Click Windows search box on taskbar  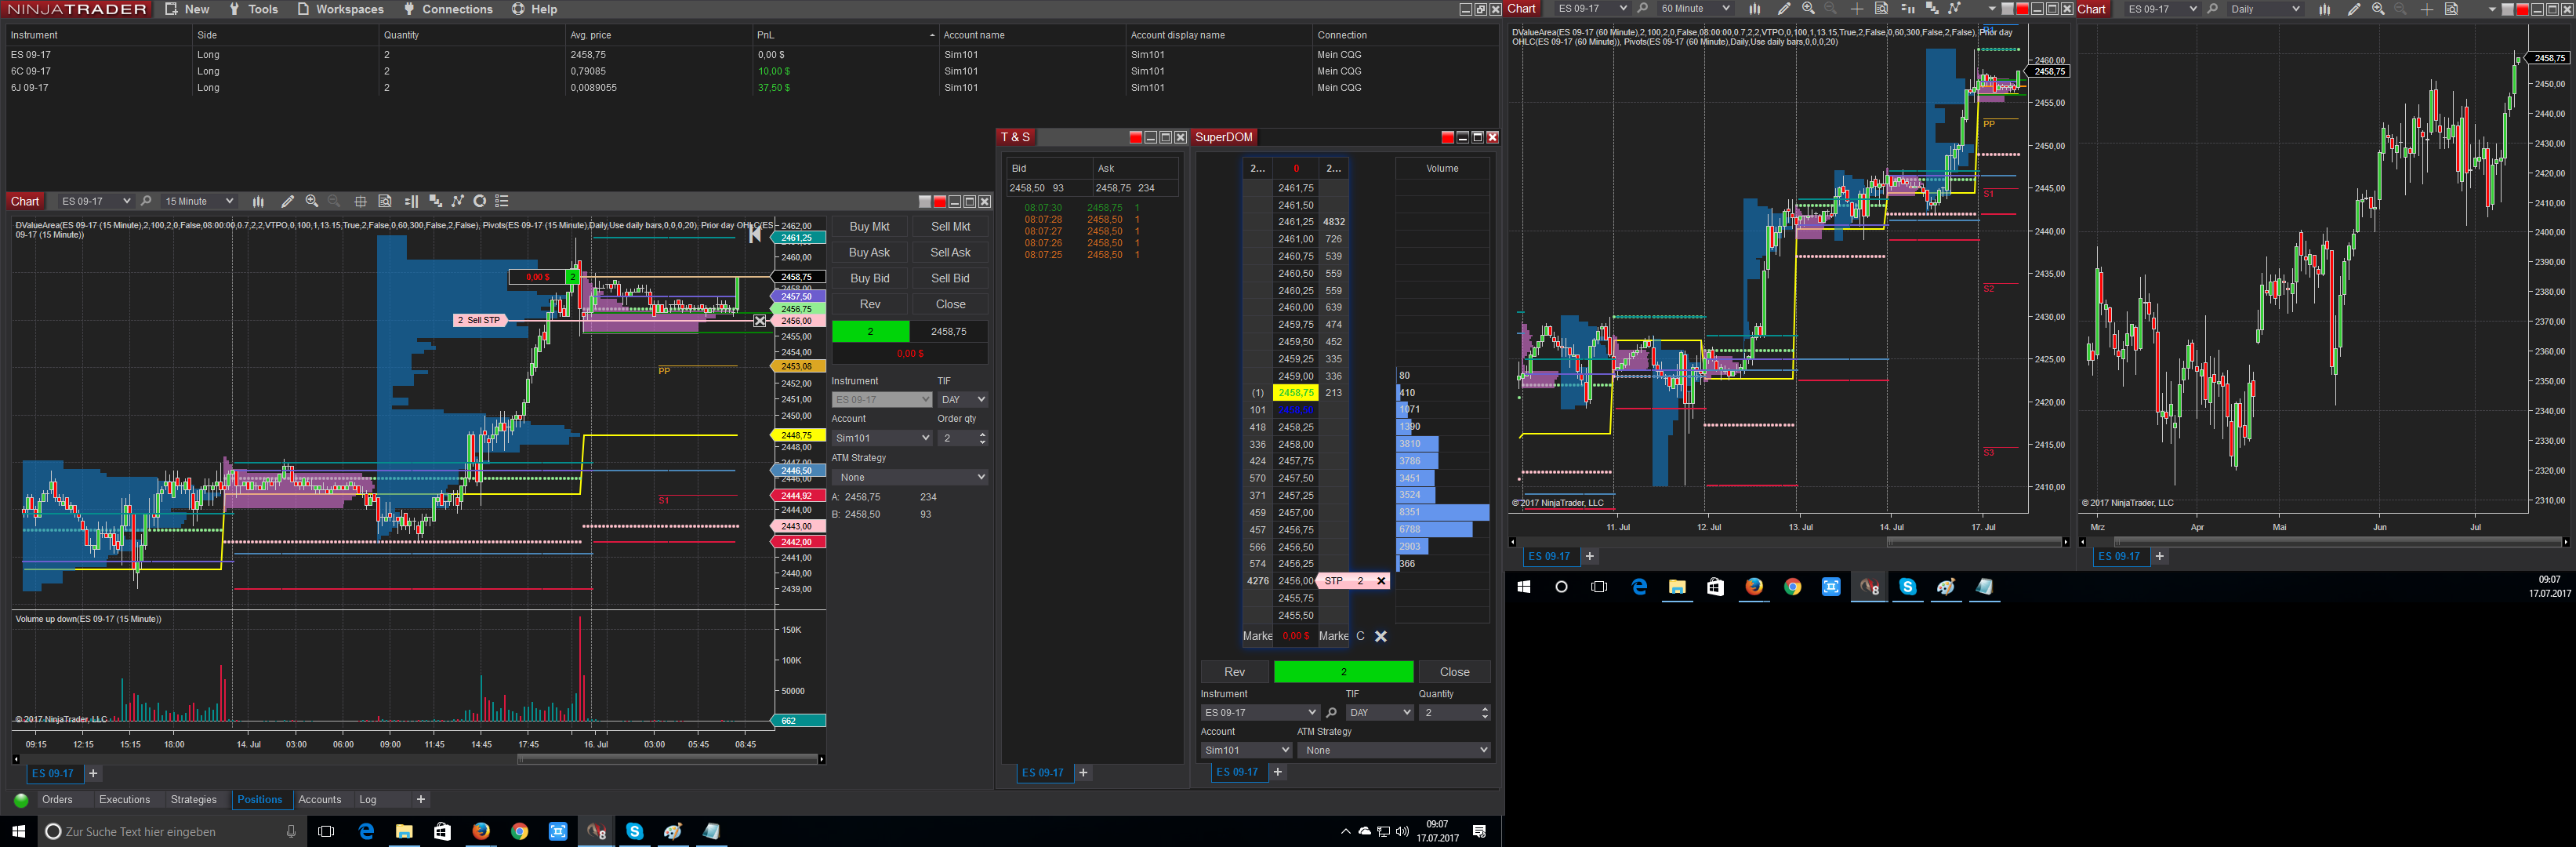pyautogui.click(x=171, y=831)
